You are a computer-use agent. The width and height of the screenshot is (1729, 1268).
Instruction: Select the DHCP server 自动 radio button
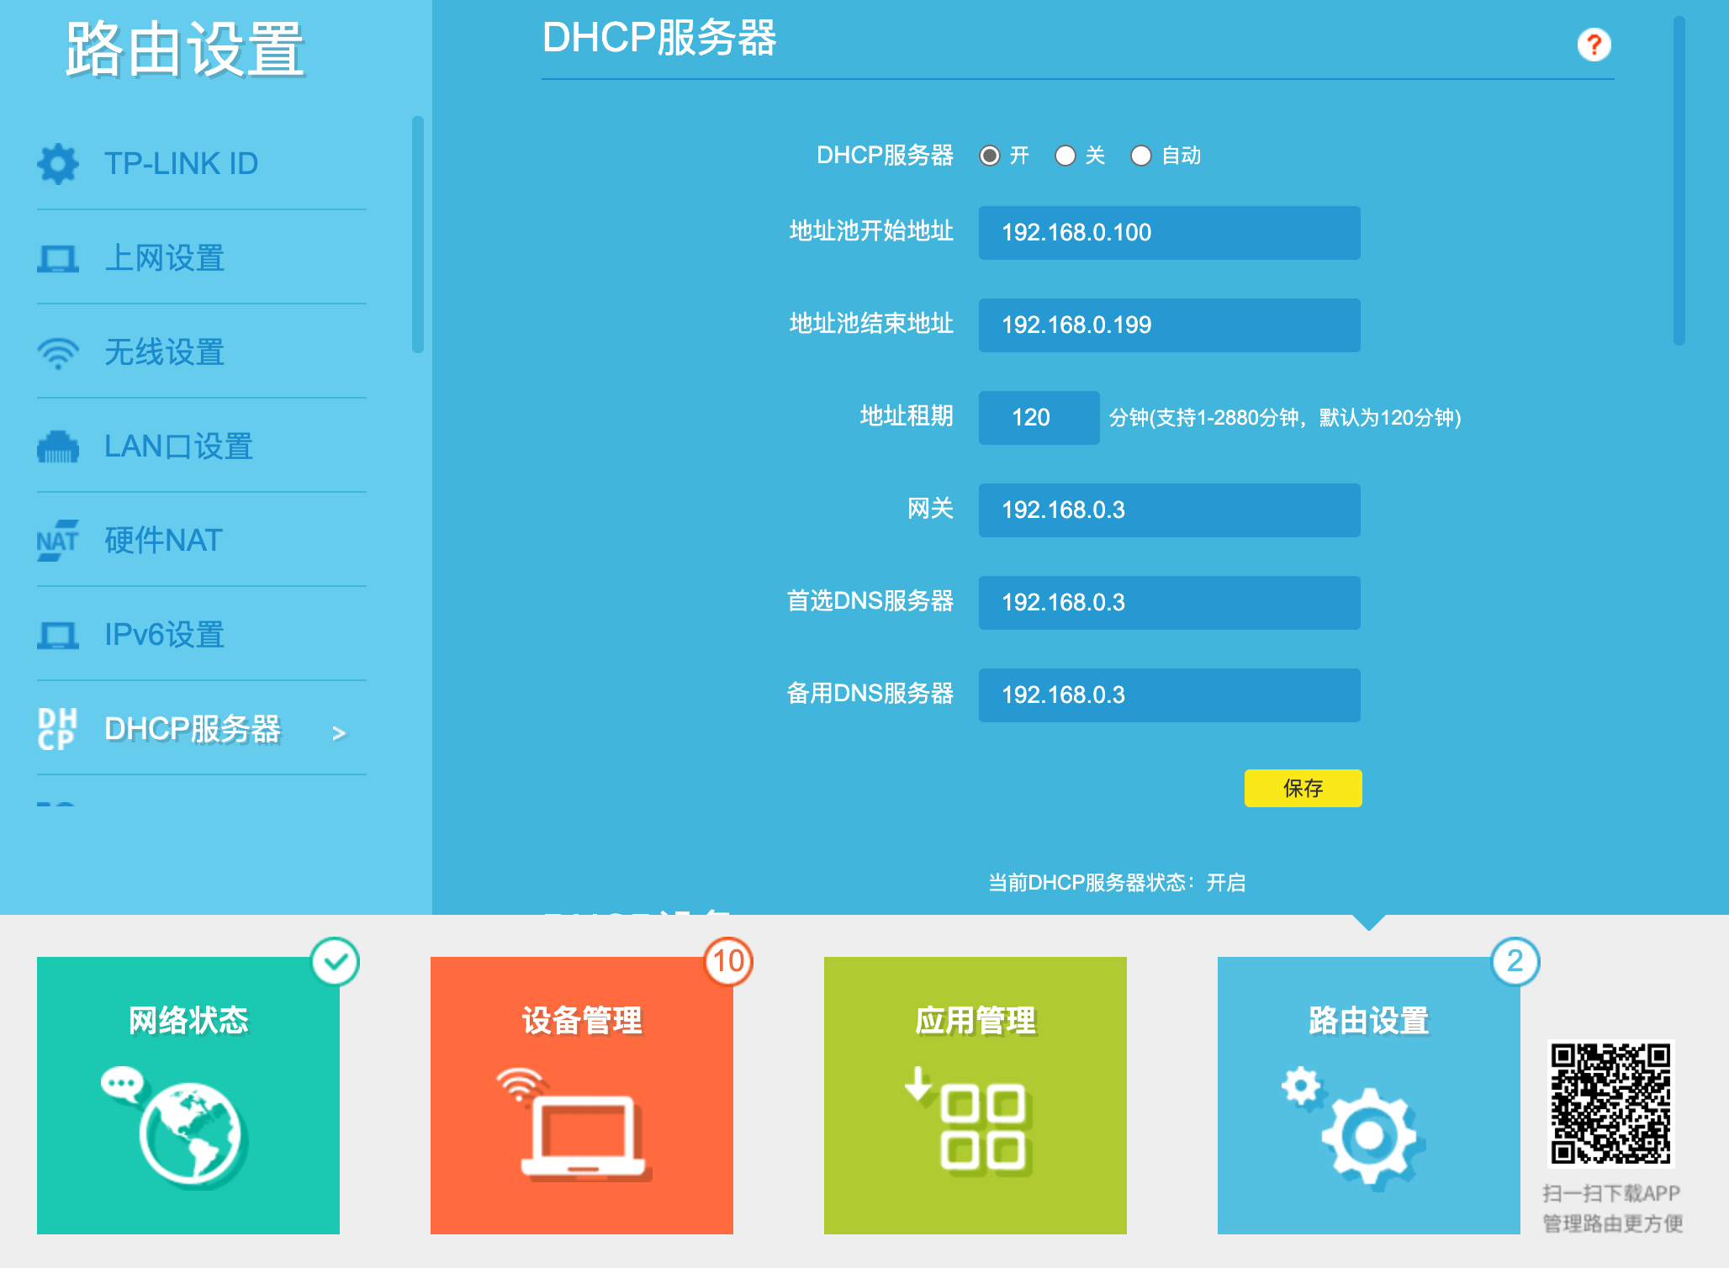(1141, 156)
